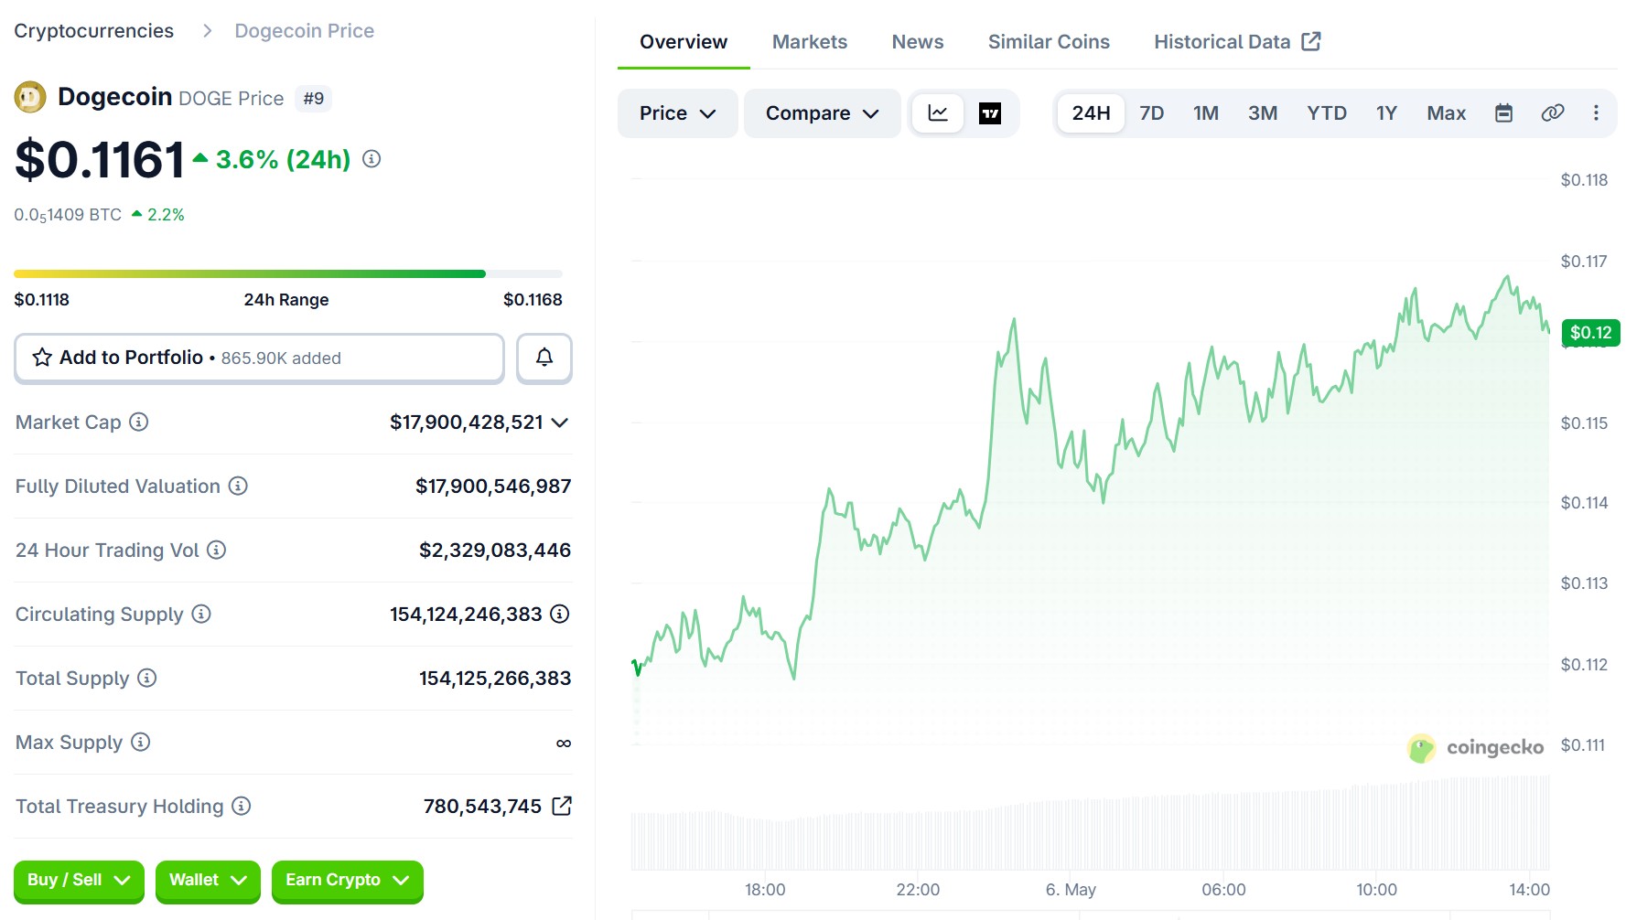Open the calendar date range picker icon
The width and height of the screenshot is (1626, 920).
(1503, 112)
